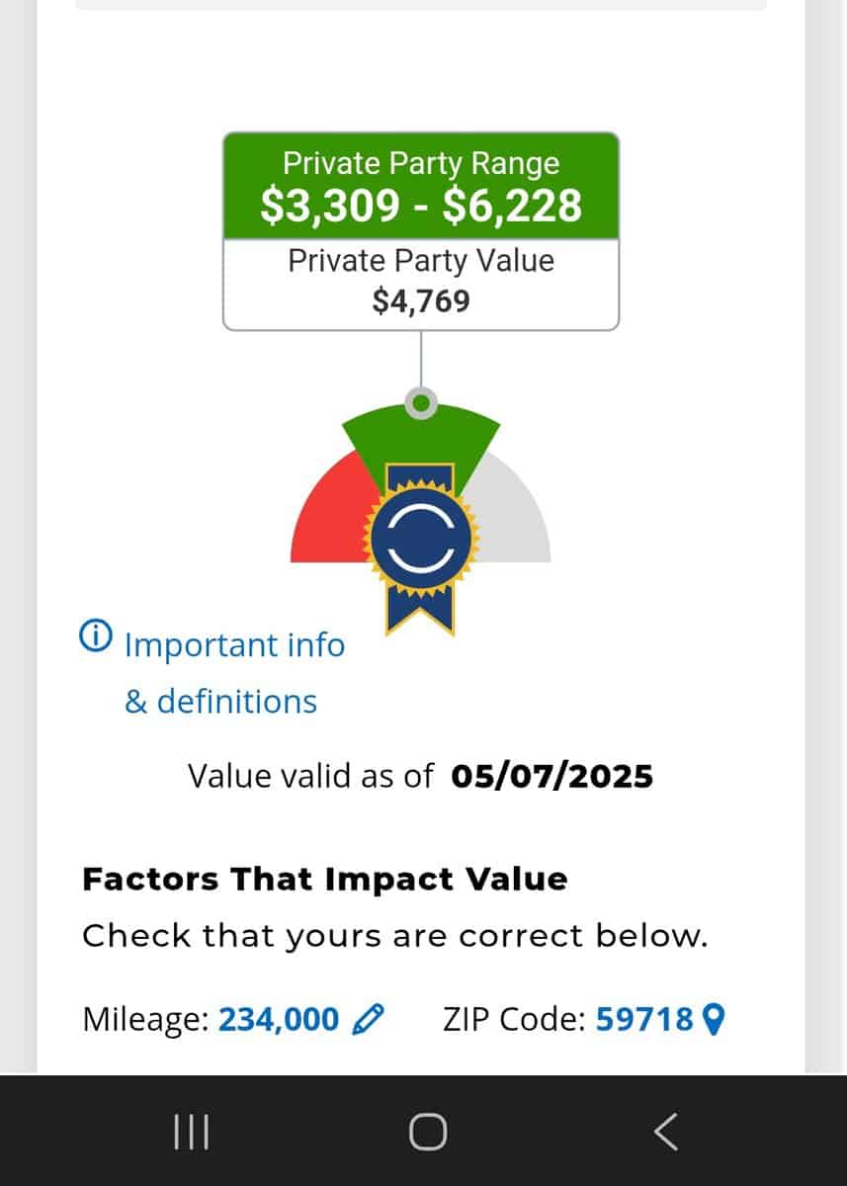
Task: Click the Factors That Impact Value heading
Action: (324, 879)
